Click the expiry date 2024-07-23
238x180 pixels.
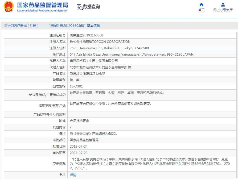79,153
